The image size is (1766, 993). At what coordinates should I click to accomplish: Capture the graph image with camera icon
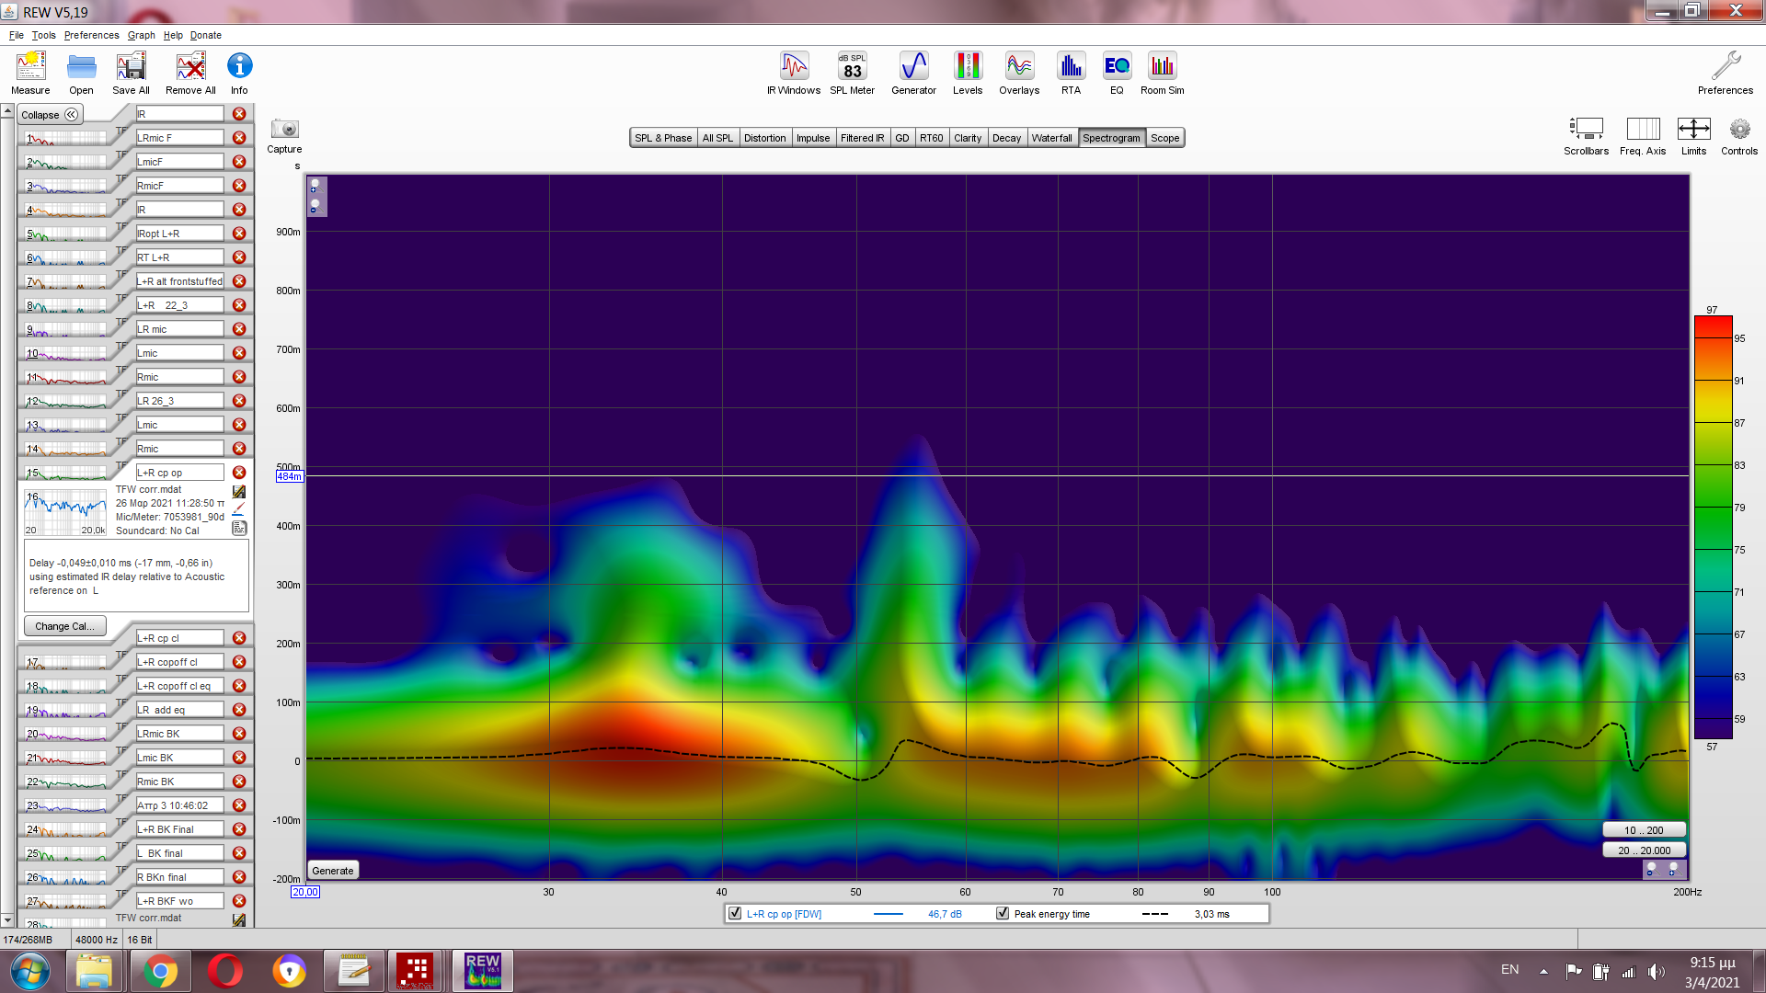click(284, 130)
